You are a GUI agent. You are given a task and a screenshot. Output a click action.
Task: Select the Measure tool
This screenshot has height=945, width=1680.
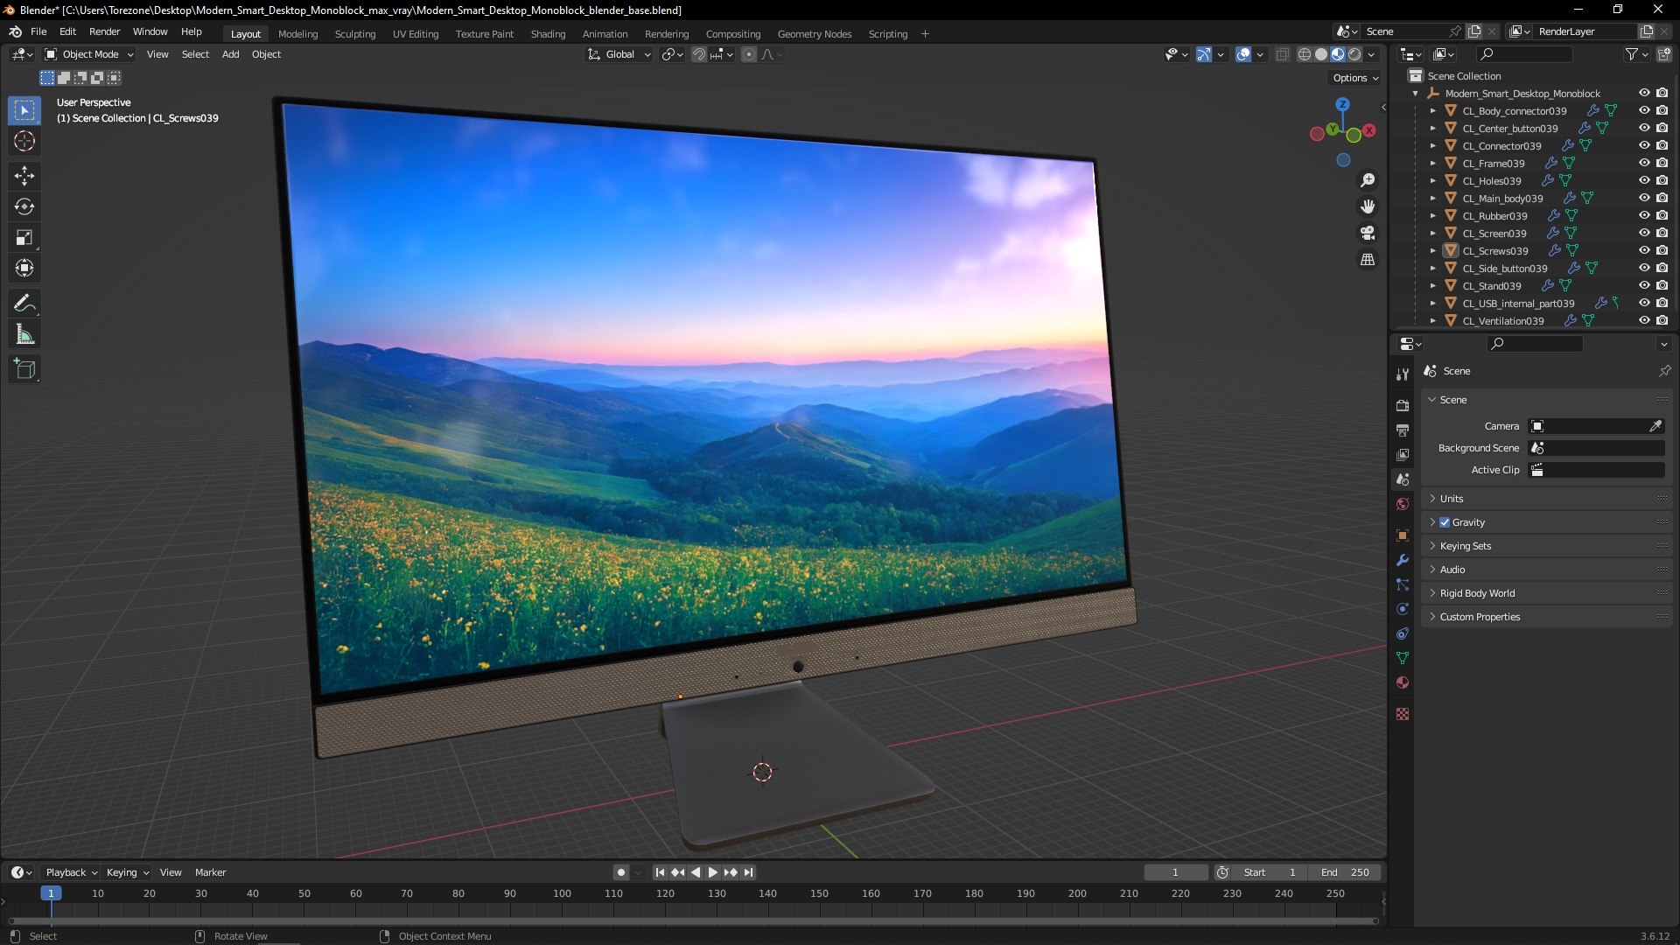pos(24,335)
